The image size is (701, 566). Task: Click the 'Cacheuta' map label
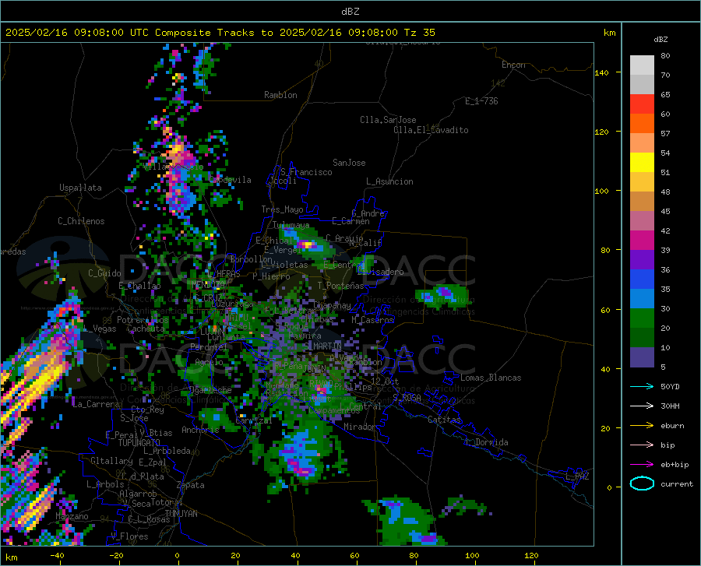146,329
